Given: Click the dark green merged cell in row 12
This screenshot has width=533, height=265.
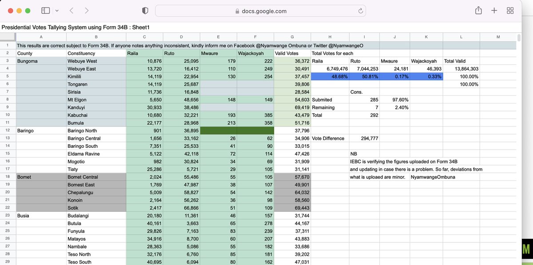Looking at the screenshot, I should [237, 131].
